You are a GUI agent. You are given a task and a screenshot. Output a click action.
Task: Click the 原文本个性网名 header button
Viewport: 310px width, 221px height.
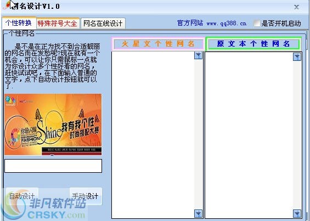tap(253, 44)
